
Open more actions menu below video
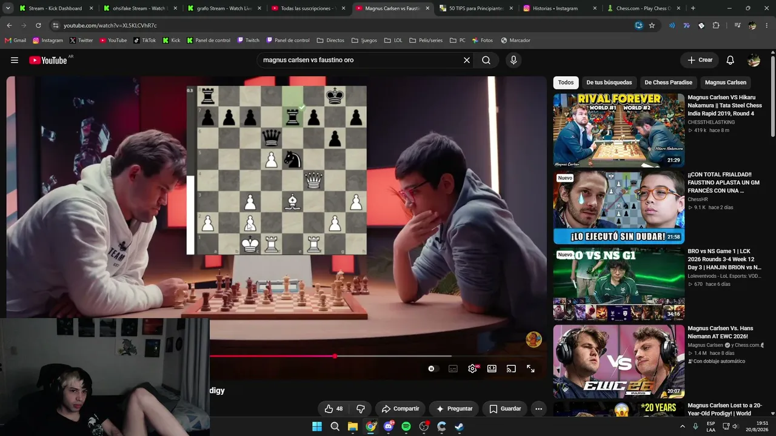pyautogui.click(x=538, y=409)
